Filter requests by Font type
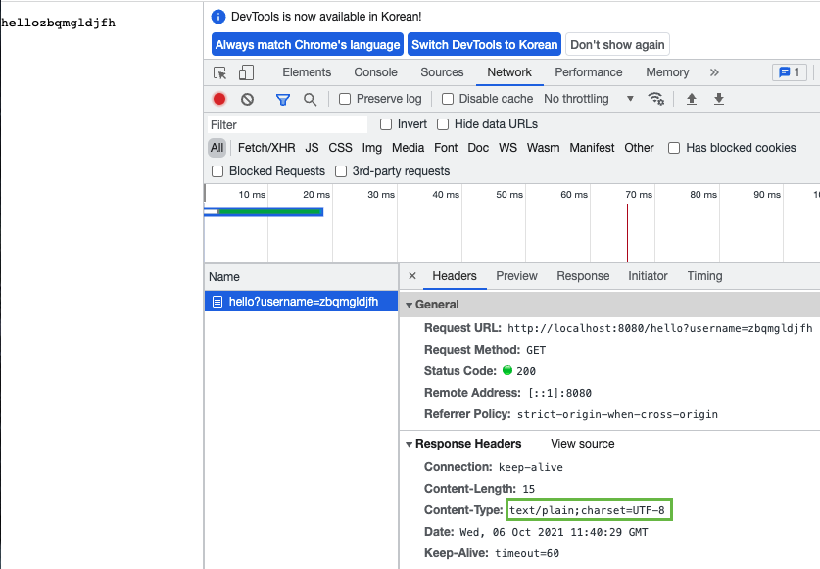 coord(446,148)
